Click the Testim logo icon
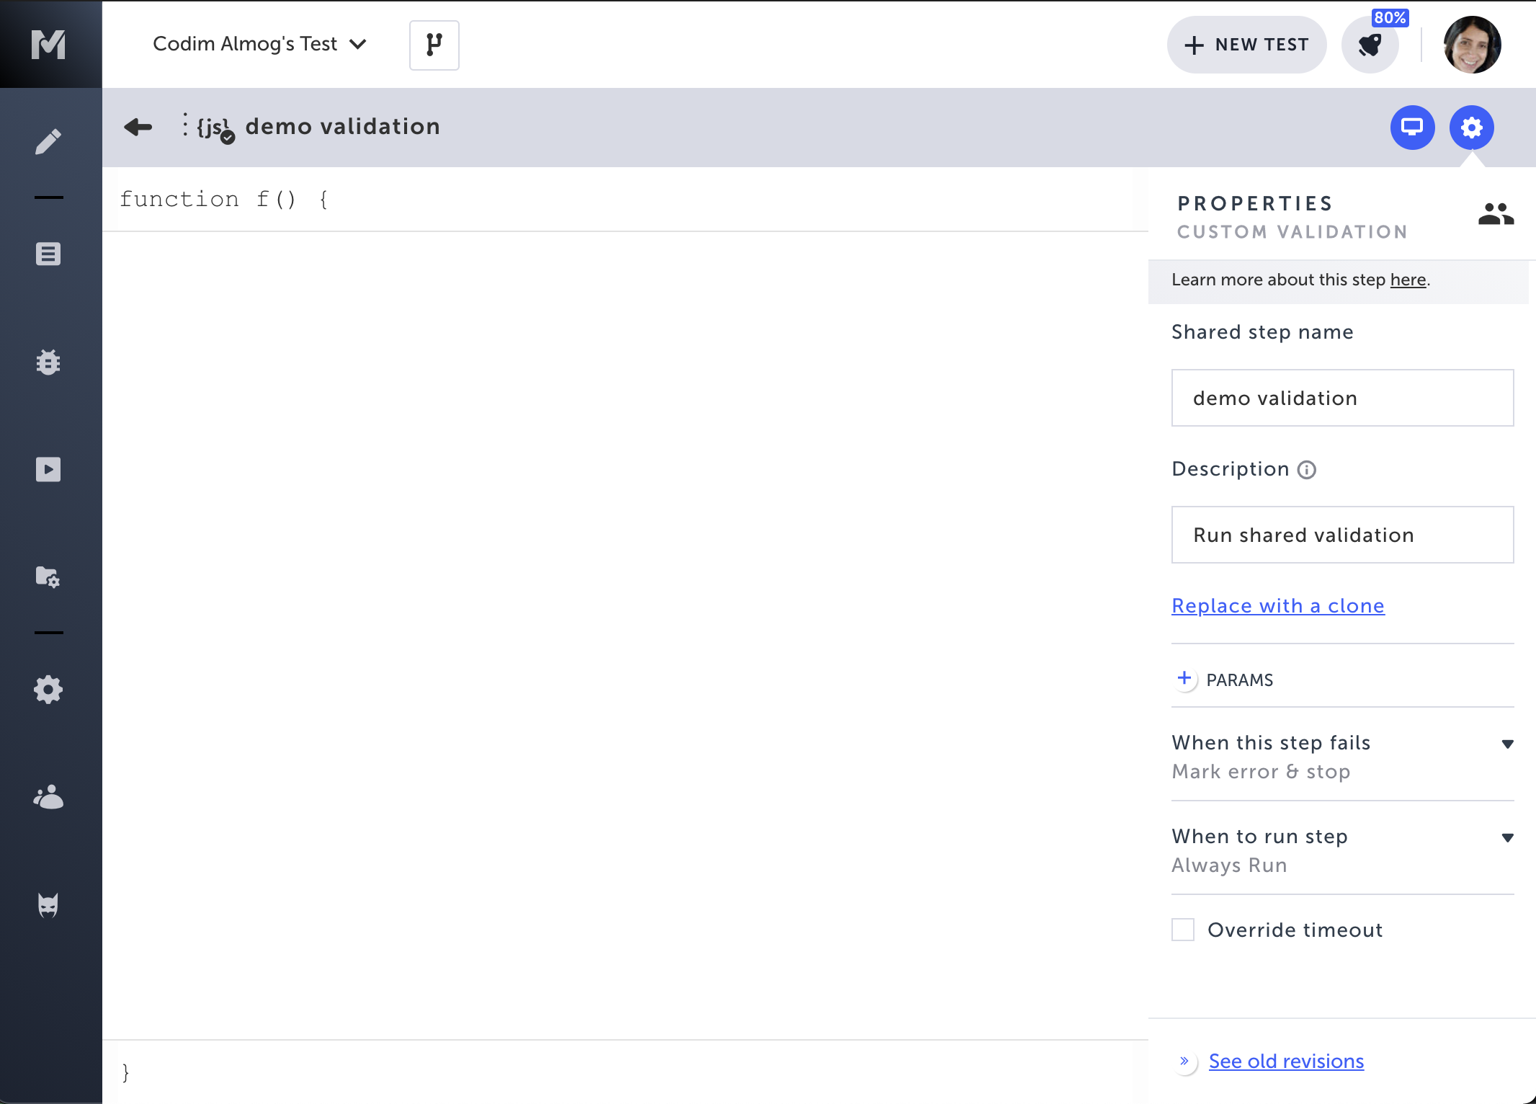The image size is (1536, 1104). 49,45
